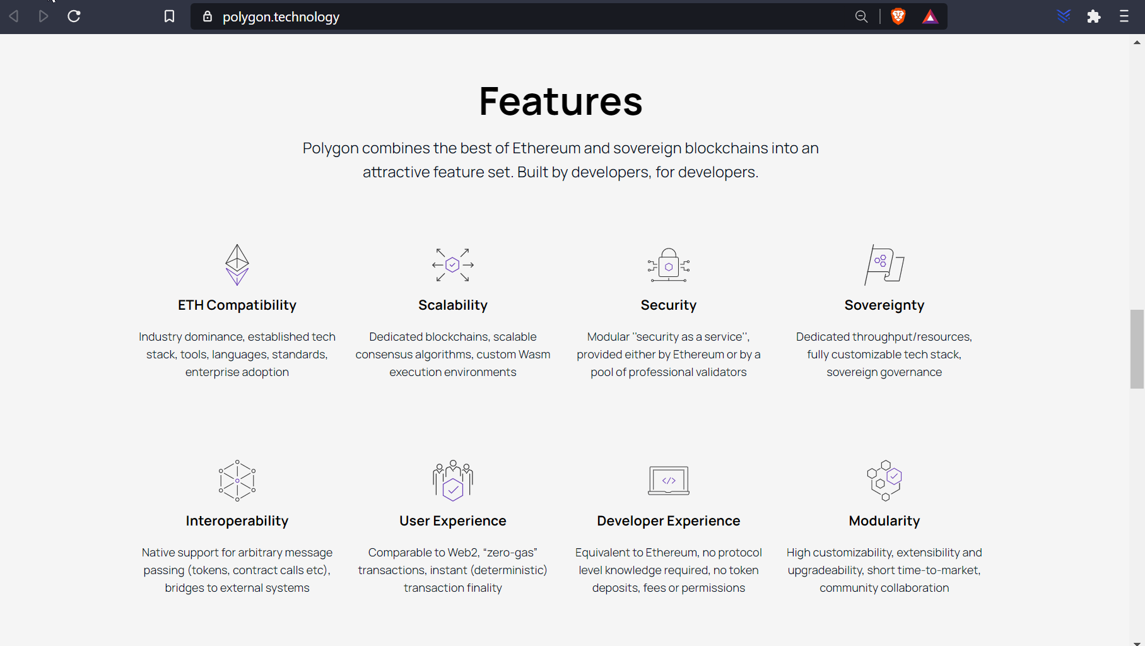
Task: Click the 'Comparable to Web2, zero-gas' description
Action: point(453,570)
